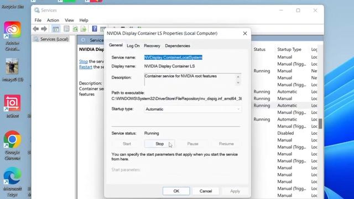Open the Help menu
The width and height of the screenshot is (354, 199).
coord(84,20)
